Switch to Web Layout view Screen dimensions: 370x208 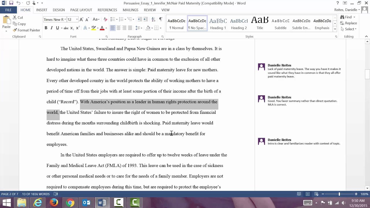(x=316, y=194)
